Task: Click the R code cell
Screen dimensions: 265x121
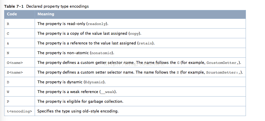Action: pos(8,24)
